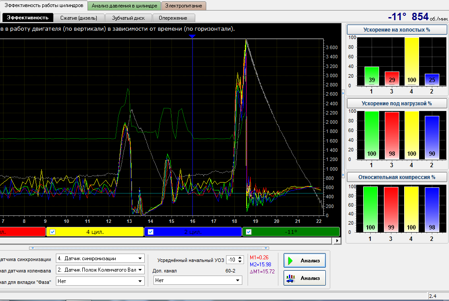Select blue 90 bar in load acceleration chart
449x301 pixels.
pos(432,138)
